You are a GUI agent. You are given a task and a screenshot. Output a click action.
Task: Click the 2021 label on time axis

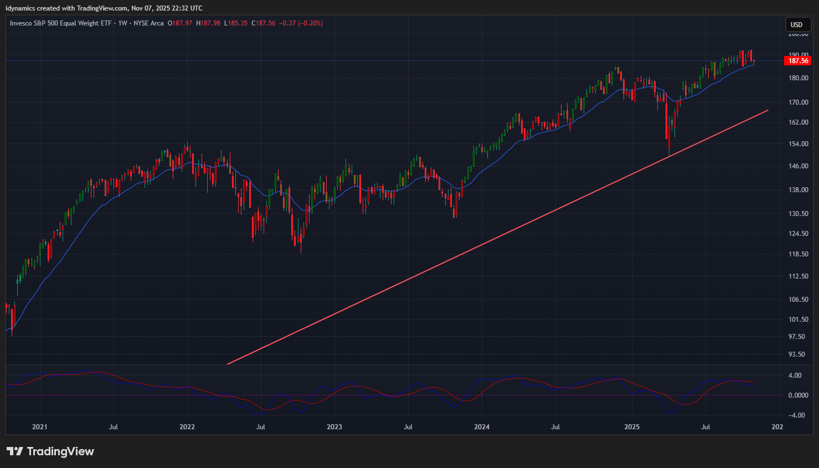tap(40, 427)
